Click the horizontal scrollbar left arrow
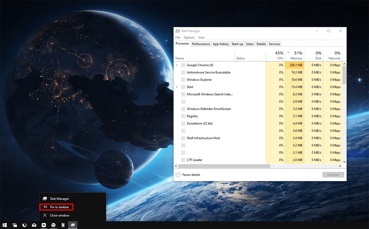369x229 pixels. (176, 166)
